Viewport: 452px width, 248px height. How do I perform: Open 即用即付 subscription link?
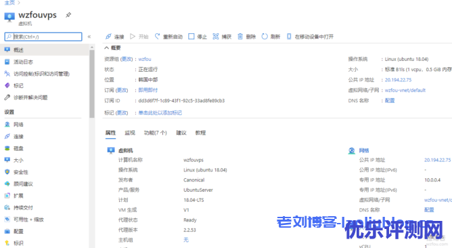coord(148,90)
